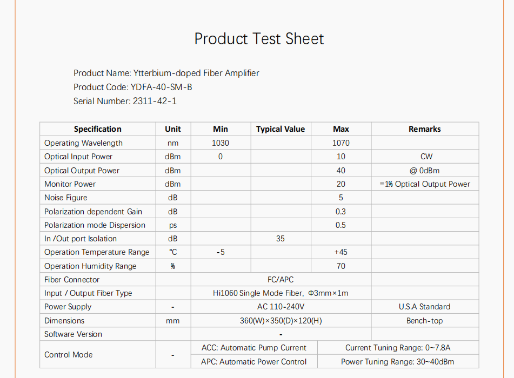Select the product code YDFA-40-SM-B line
The height and width of the screenshot is (378, 514).
coord(133,87)
